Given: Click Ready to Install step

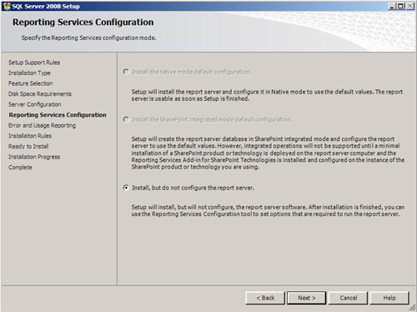Looking at the screenshot, I should pyautogui.click(x=28, y=146).
